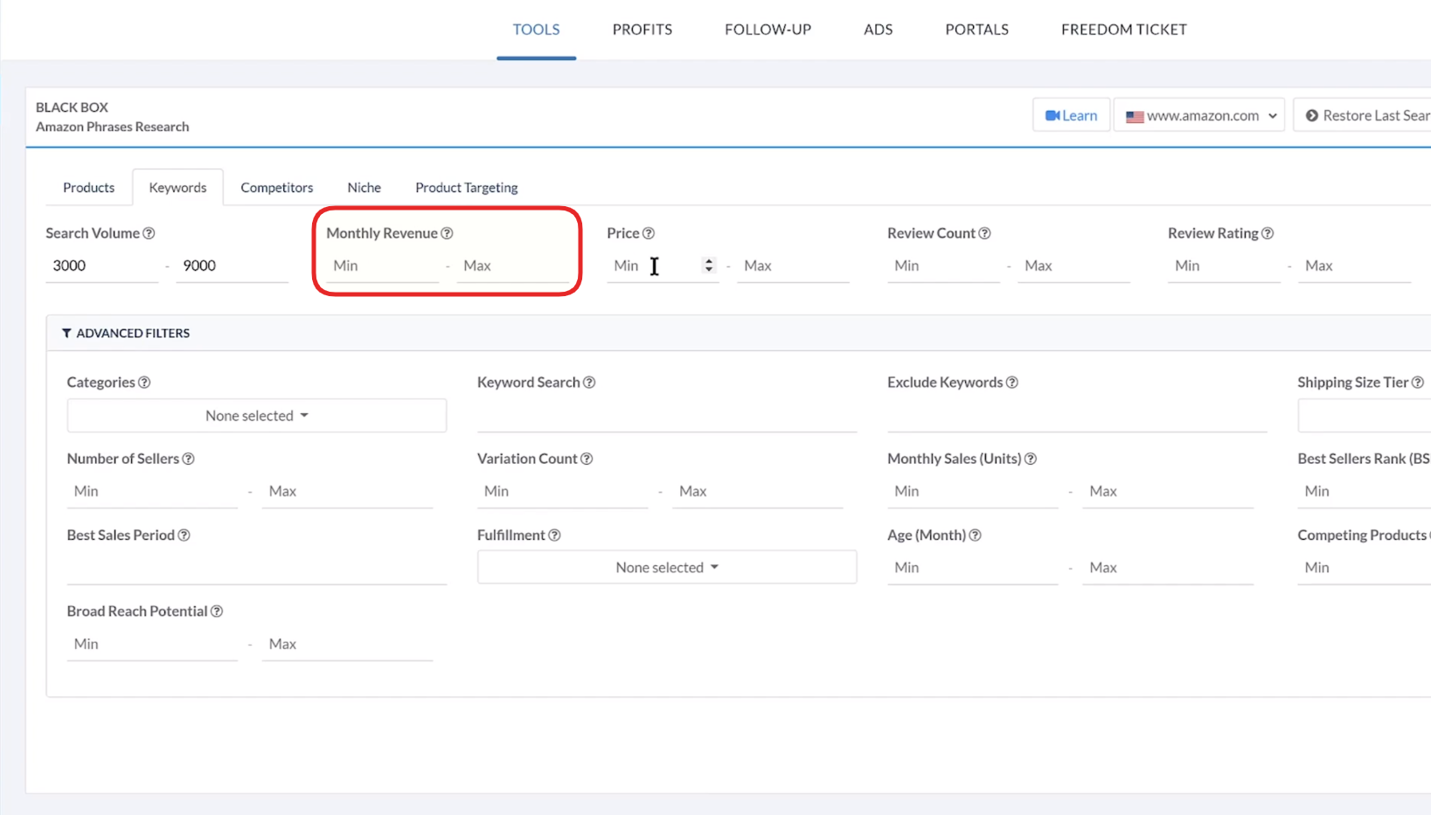Open help icon next to Exclude Keywords

click(1011, 383)
